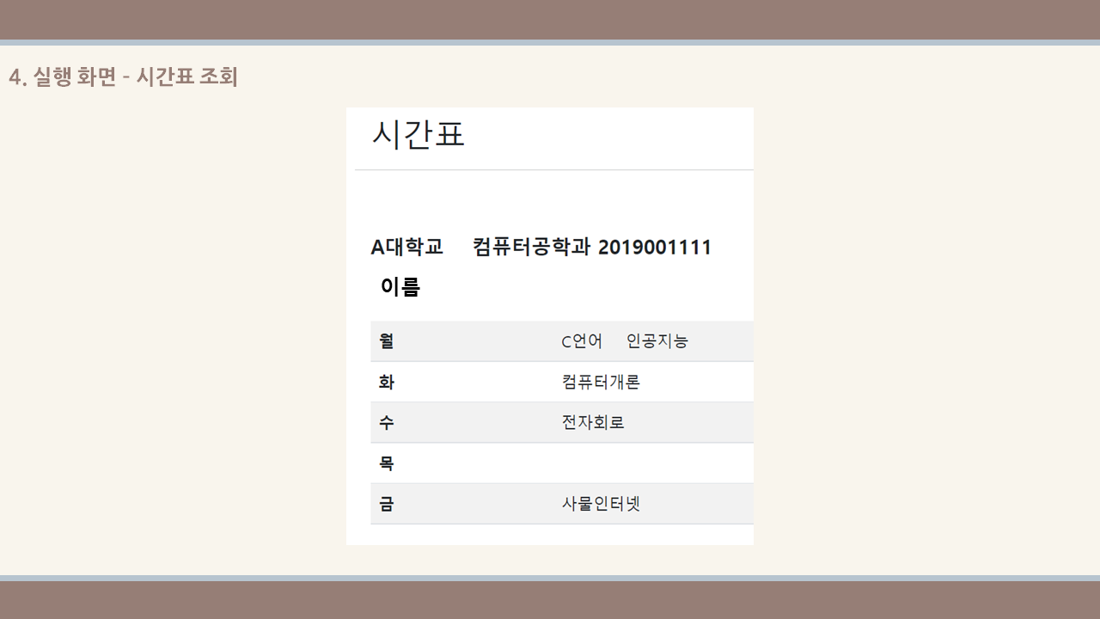Screen dimensions: 1100x619
Task: Click the 목 (Thursday) row header
Action: click(x=385, y=463)
